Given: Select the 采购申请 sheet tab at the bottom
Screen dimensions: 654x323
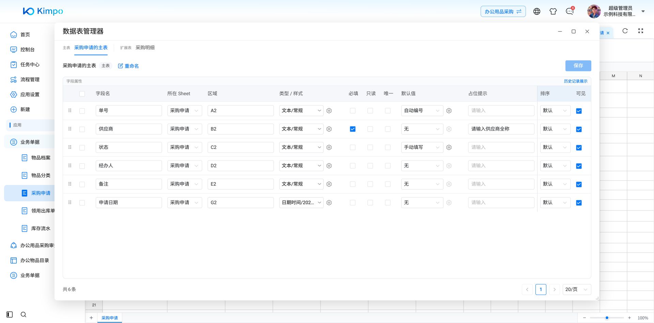Looking at the screenshot, I should [x=110, y=318].
